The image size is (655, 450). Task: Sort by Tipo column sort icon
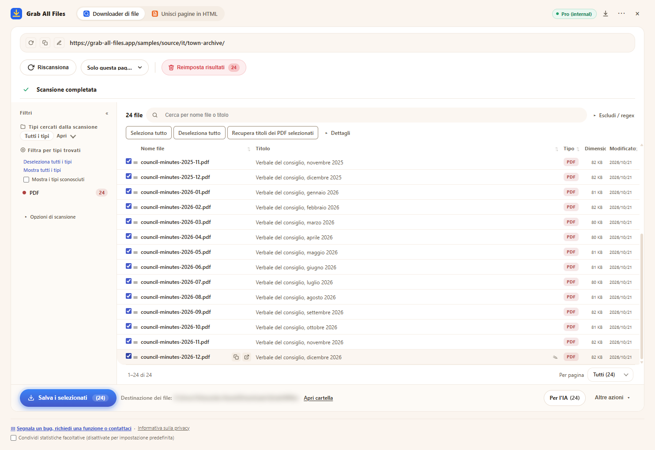(578, 149)
